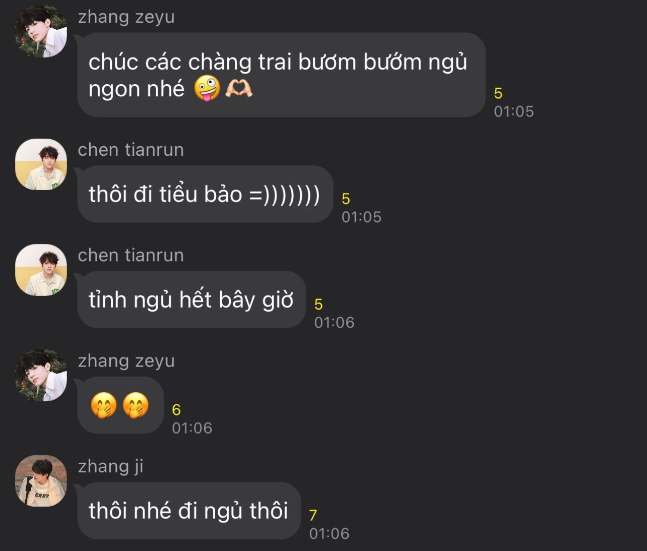Select the 'thôi đi tiểu bảo =))))))' message
Screen dimensions: 647x551
tap(205, 194)
